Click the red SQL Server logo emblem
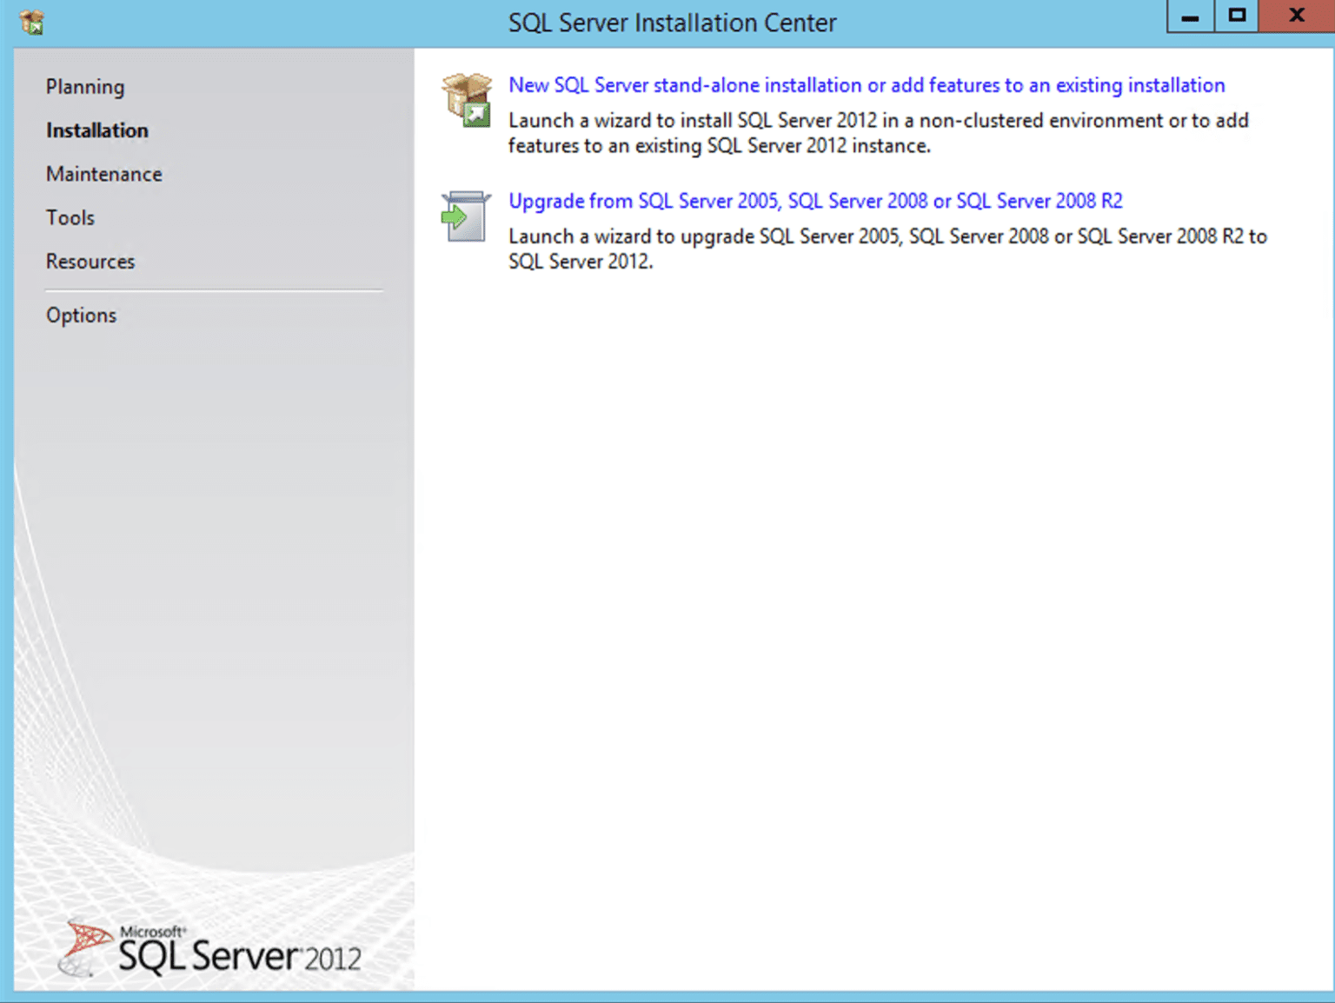 coord(84,947)
